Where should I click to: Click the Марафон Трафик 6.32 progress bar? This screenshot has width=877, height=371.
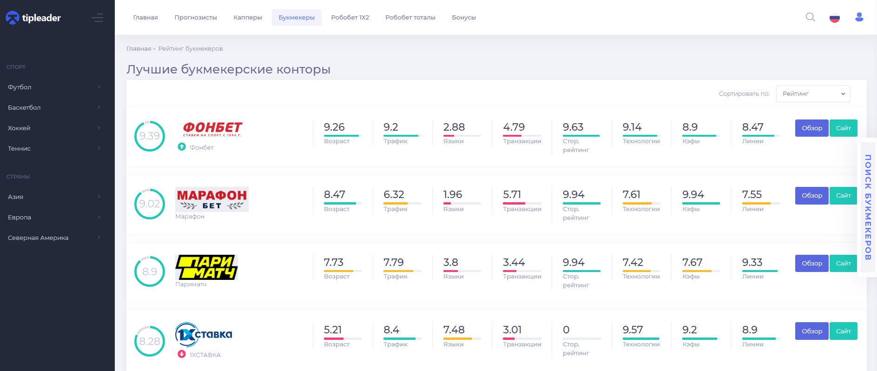click(x=402, y=203)
